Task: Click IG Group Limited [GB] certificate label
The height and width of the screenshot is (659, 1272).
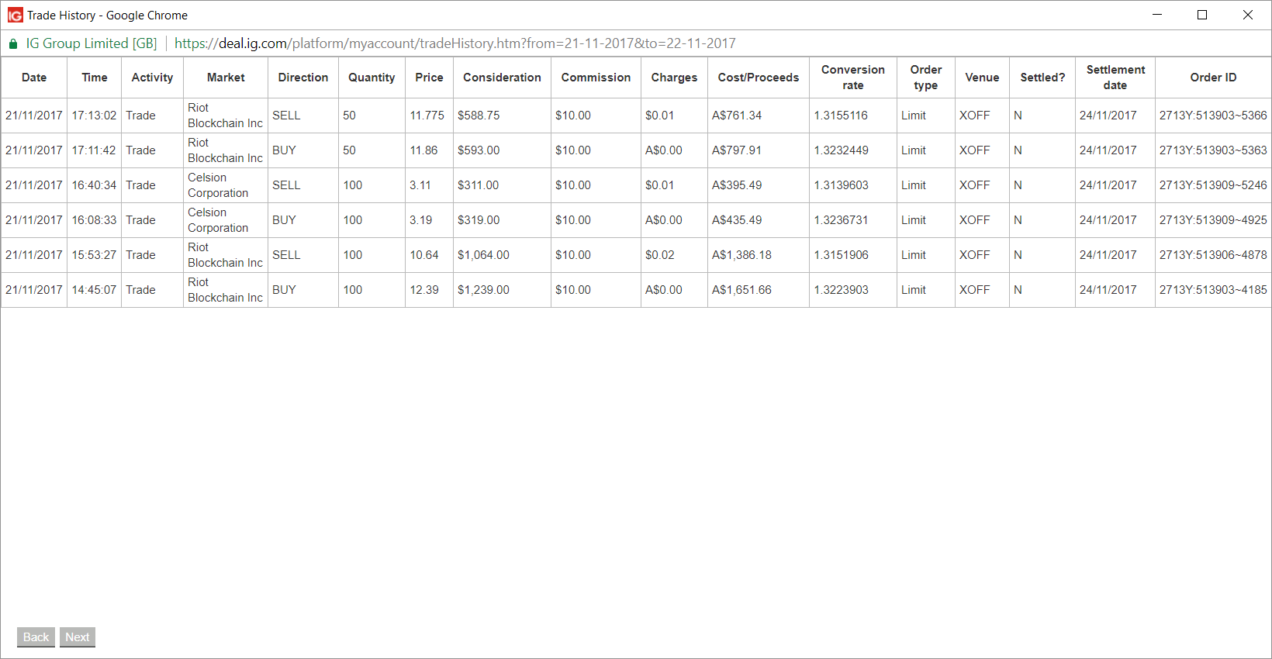Action: tap(92, 43)
